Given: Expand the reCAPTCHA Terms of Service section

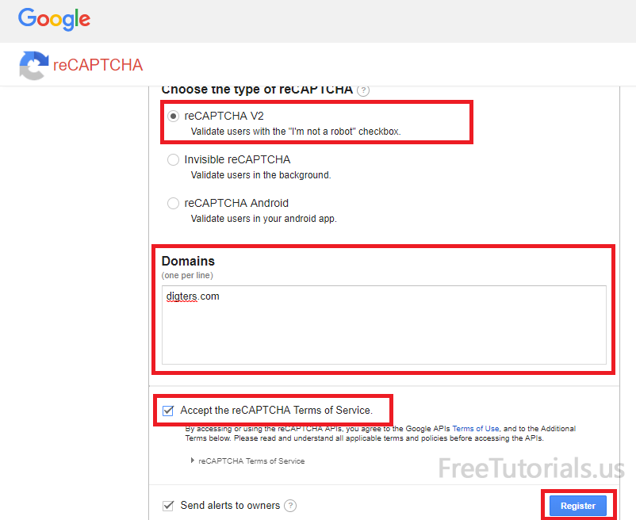Looking at the screenshot, I should point(192,461).
